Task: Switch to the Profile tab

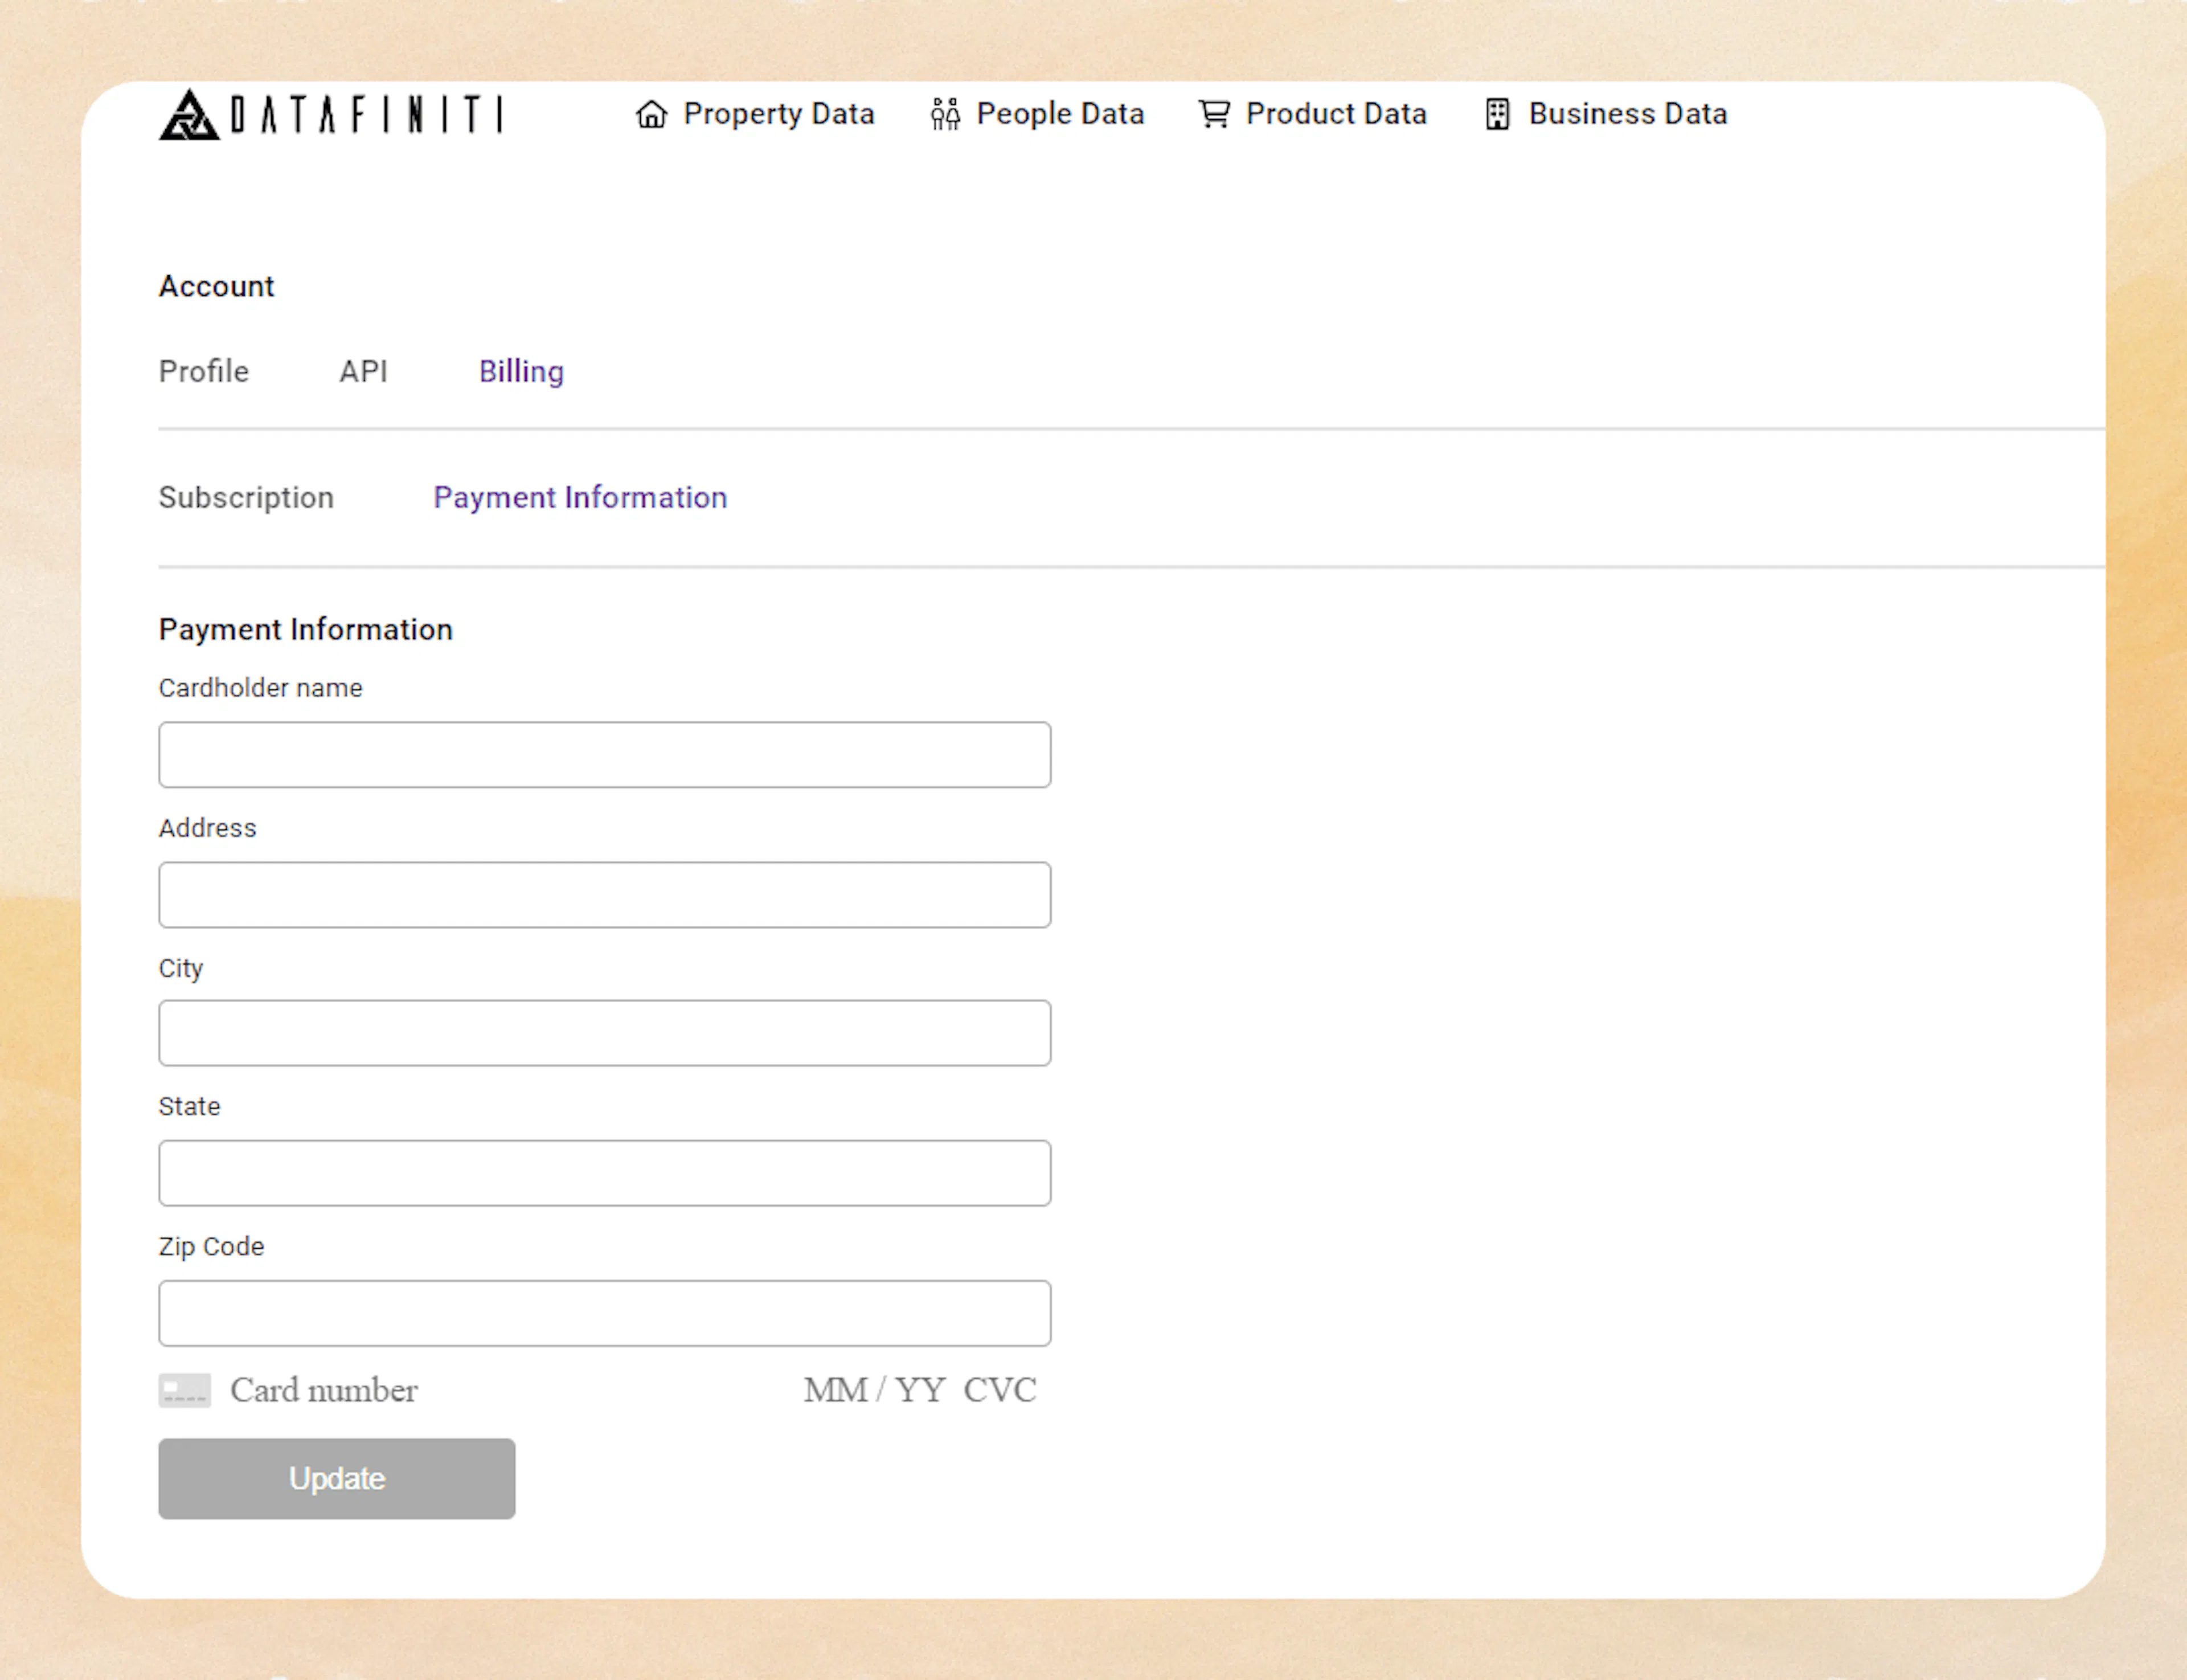Action: pyautogui.click(x=204, y=371)
